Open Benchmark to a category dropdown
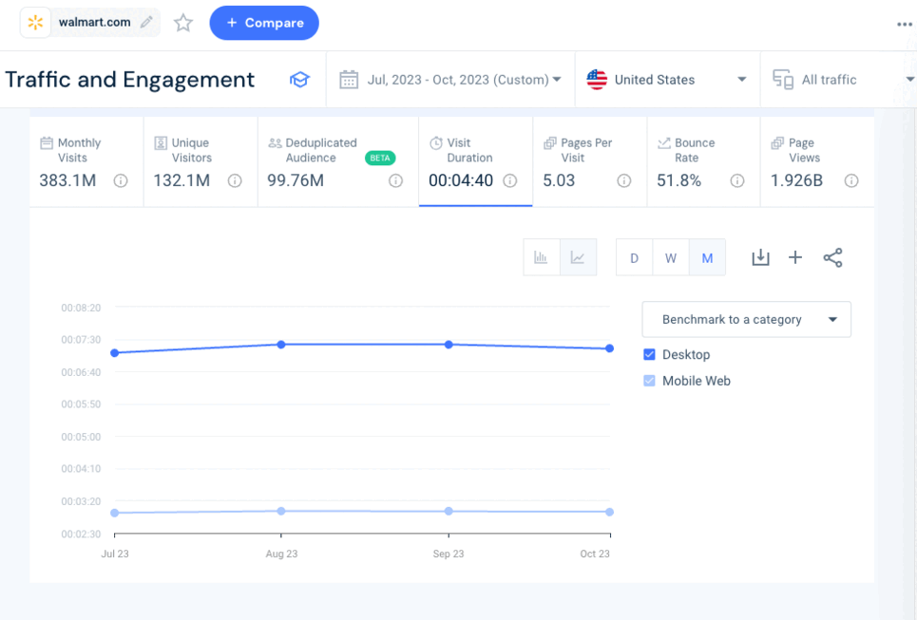 (746, 320)
